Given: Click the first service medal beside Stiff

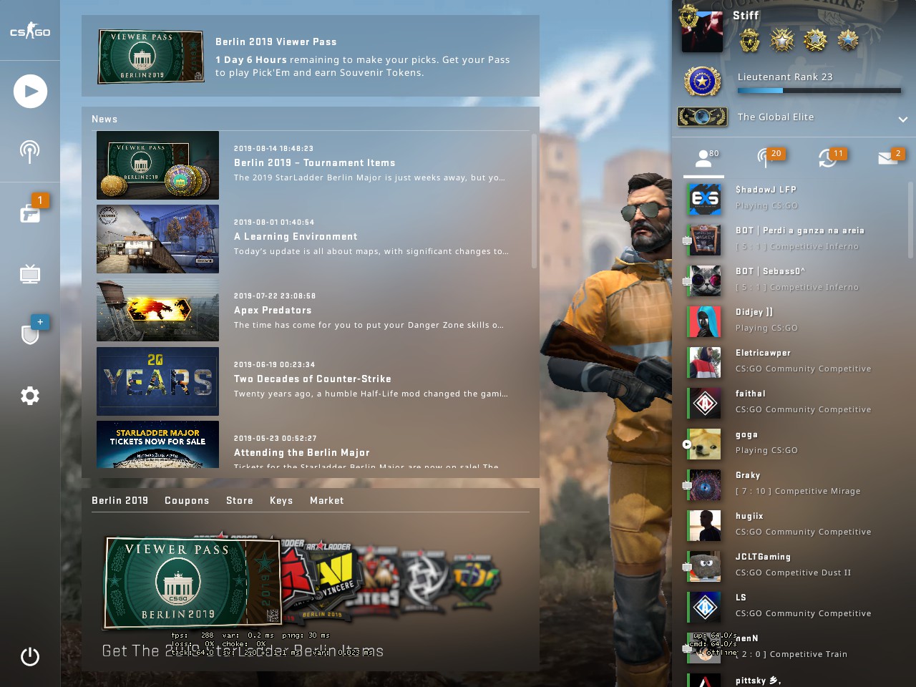Looking at the screenshot, I should [749, 40].
